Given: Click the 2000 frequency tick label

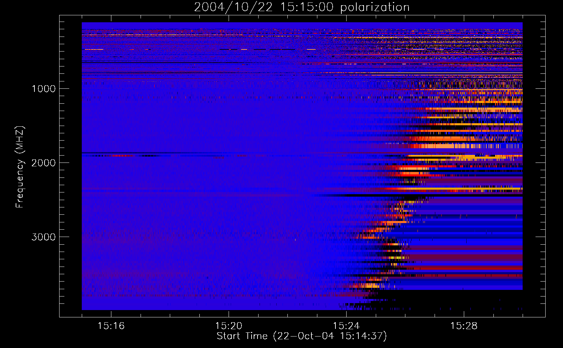Looking at the screenshot, I should pyautogui.click(x=43, y=163).
